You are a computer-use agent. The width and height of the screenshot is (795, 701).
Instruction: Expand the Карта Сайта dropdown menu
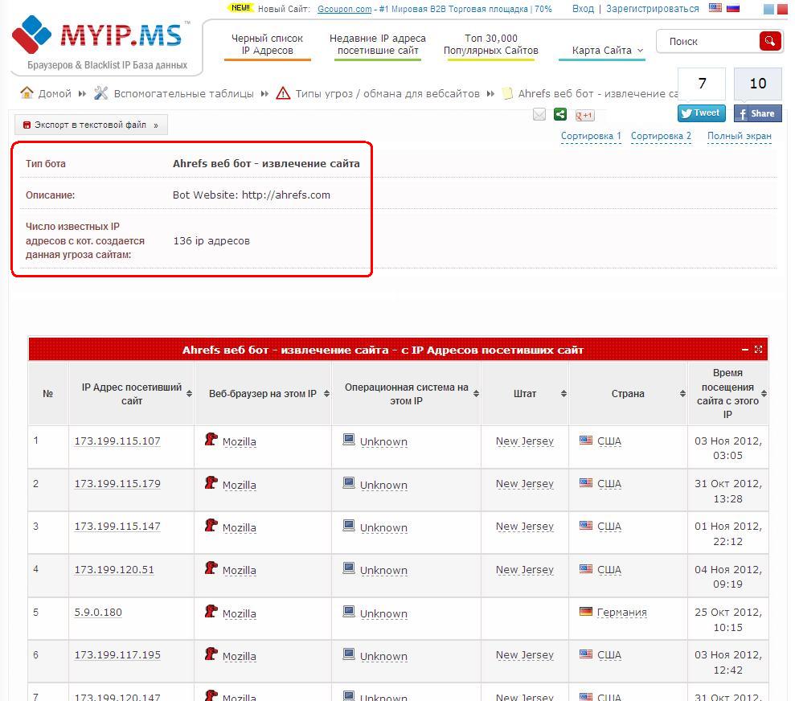(x=608, y=50)
